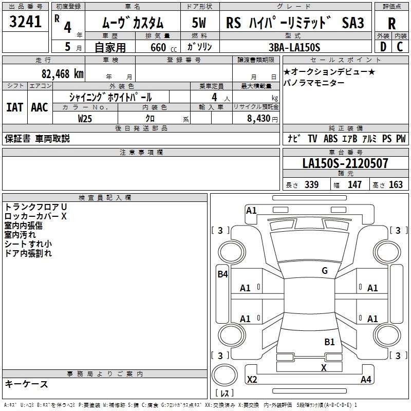Screen dimensions: 411x411
Task: Select lot number 3241
Action: (x=25, y=21)
